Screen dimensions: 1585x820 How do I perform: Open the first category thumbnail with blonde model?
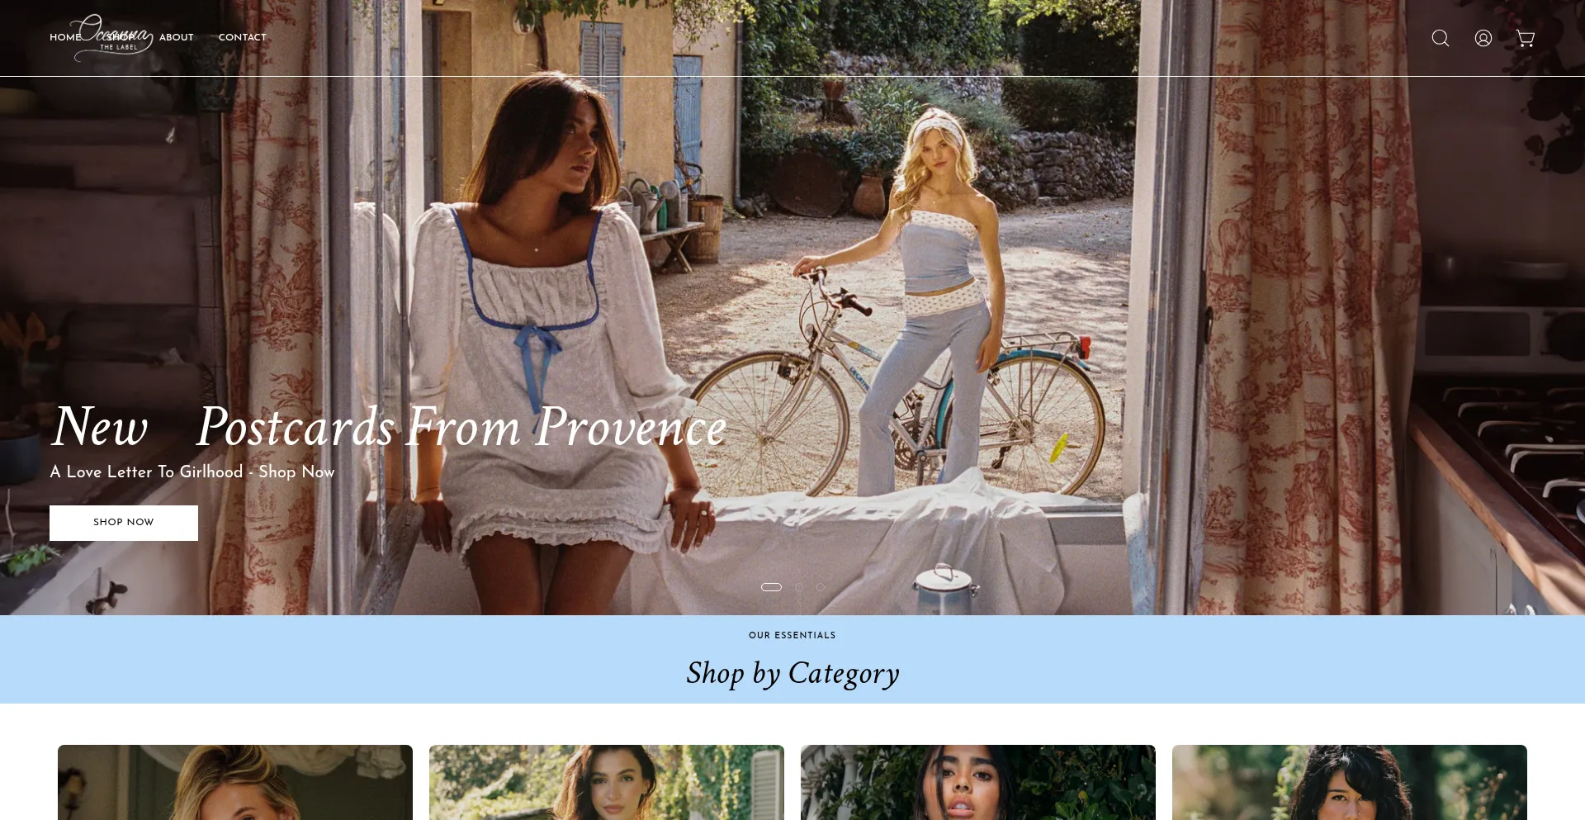(235, 782)
